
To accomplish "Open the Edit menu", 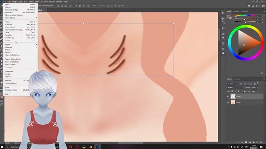I will [x=9, y=2].
